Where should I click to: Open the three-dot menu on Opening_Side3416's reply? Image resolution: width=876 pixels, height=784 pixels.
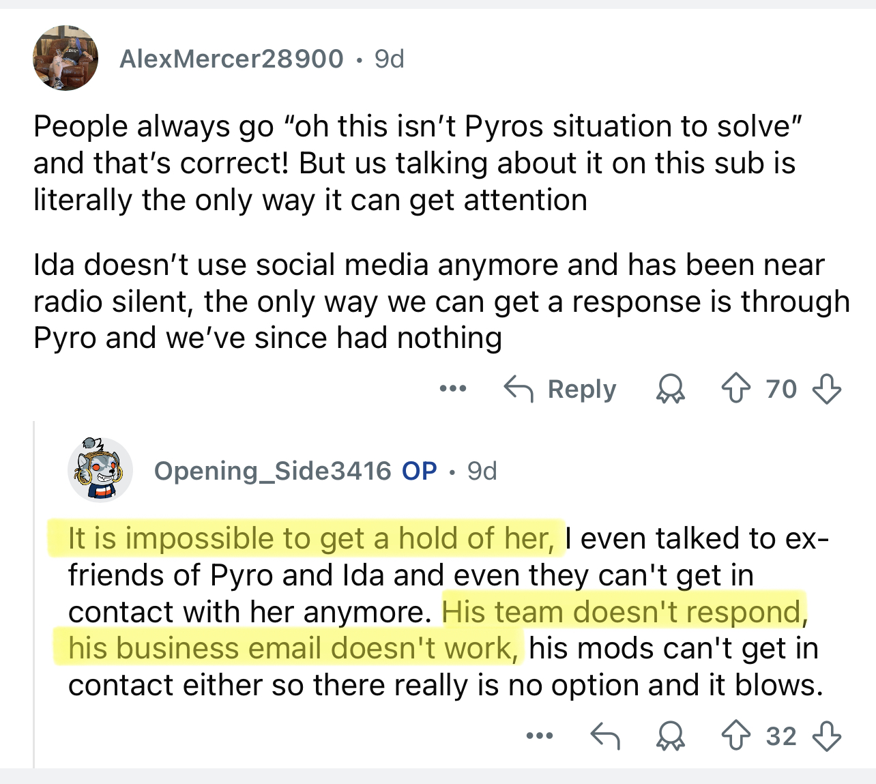click(540, 736)
